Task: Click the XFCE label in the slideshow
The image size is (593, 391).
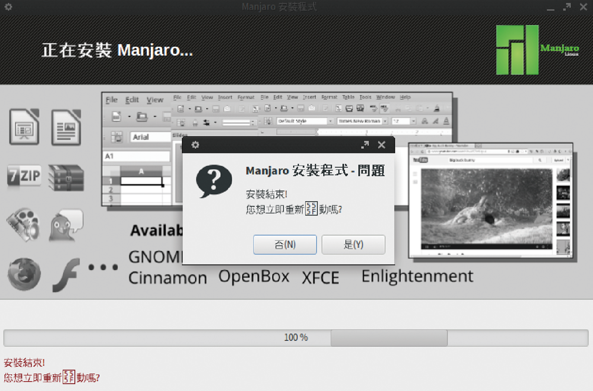Action: tap(321, 278)
